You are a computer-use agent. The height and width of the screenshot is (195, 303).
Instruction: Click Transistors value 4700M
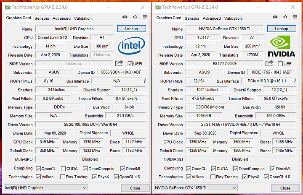pos(252,55)
